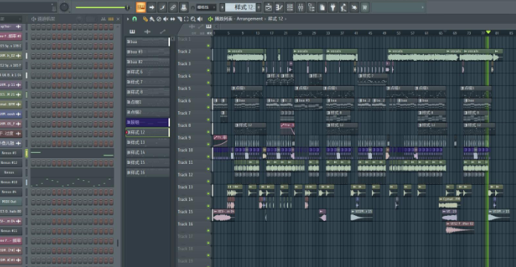Image resolution: width=516 pixels, height=267 pixels.
Task: Open the tempo tapper icon
Action: [343, 7]
